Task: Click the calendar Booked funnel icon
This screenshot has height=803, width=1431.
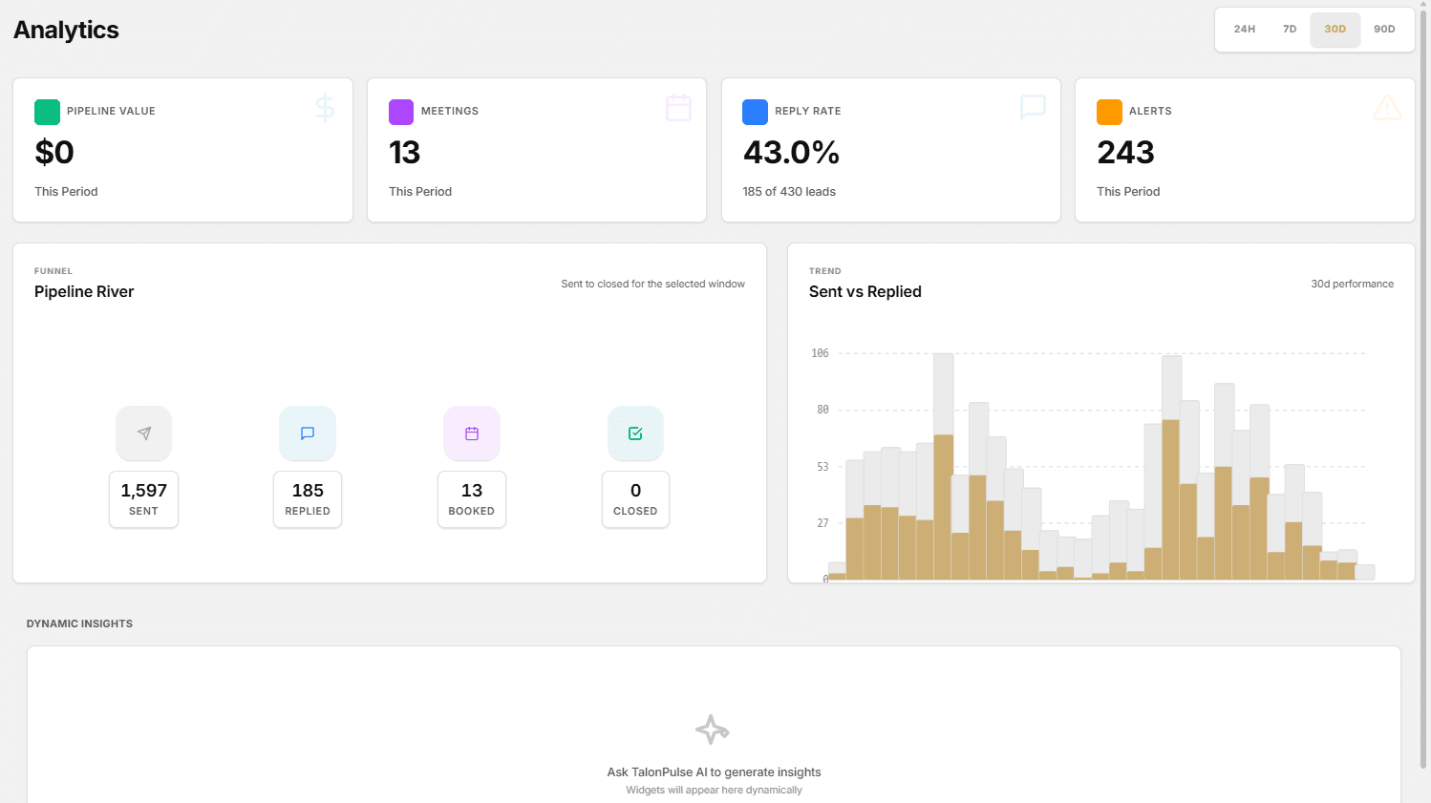Action: coord(472,433)
